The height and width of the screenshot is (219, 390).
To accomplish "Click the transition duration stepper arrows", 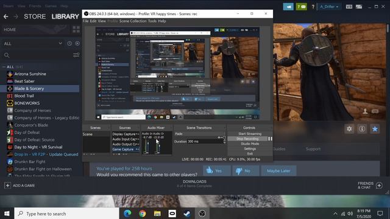I will (224, 141).
